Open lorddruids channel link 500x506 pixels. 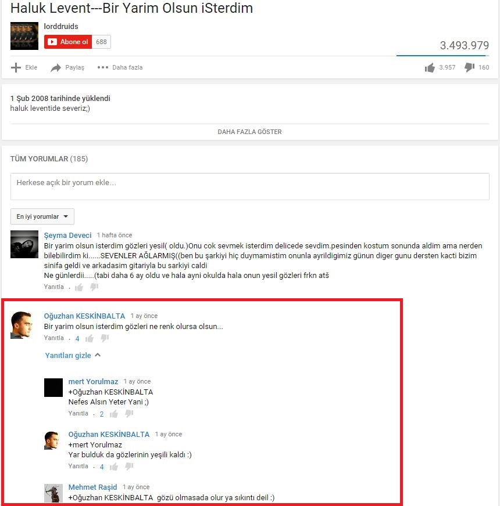(61, 26)
